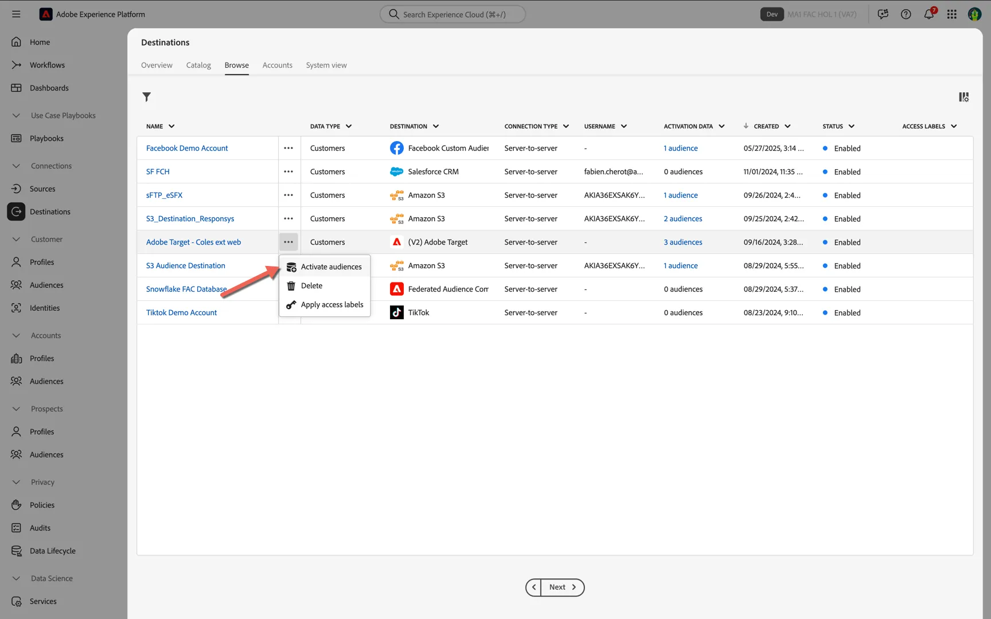Open the help question mark icon

coord(906,14)
